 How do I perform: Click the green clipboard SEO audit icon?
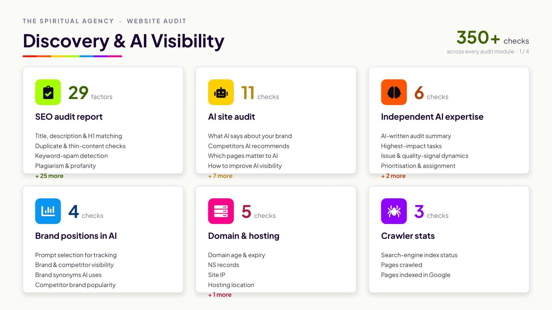tap(48, 92)
